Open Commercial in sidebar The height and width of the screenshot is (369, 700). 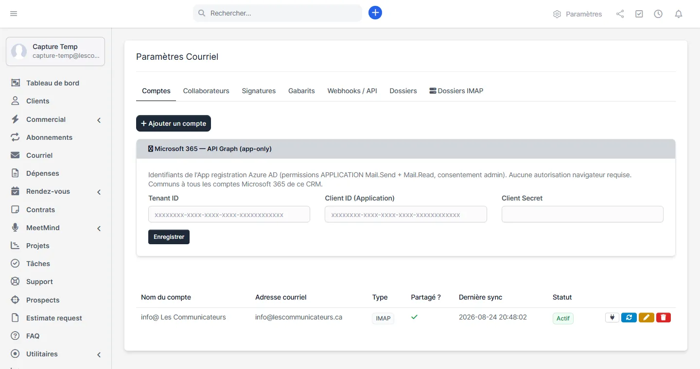click(46, 119)
